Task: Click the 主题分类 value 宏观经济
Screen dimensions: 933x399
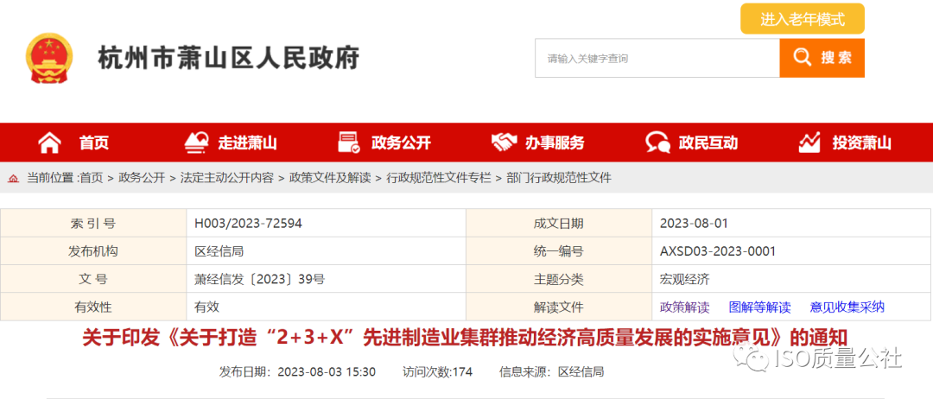Action: point(685,280)
